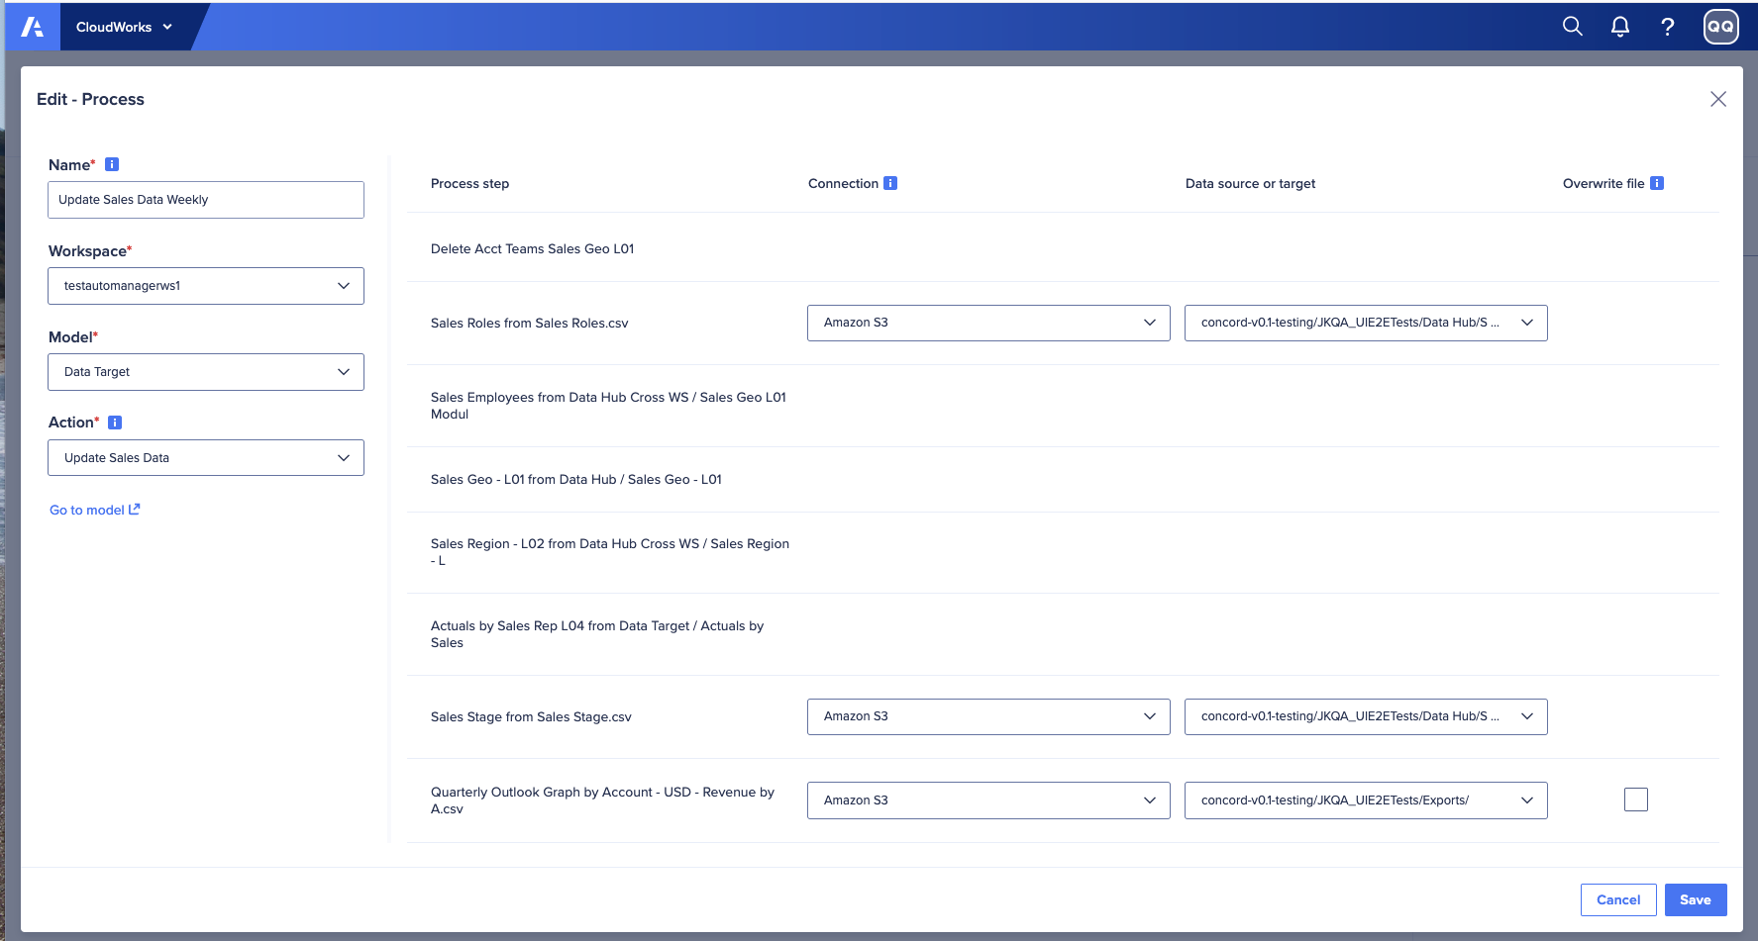Follow the Go to model link

point(95,510)
